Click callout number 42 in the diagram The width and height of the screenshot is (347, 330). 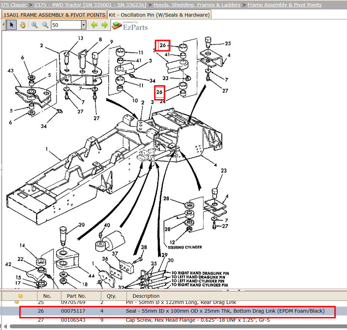click(8, 264)
